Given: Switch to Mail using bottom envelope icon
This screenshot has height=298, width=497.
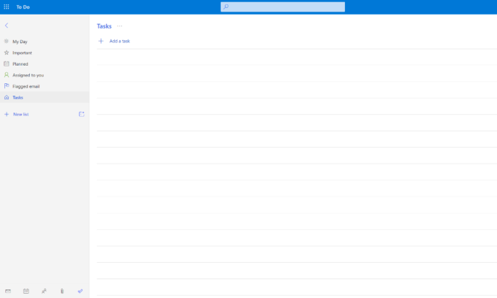Looking at the screenshot, I should point(8,291).
